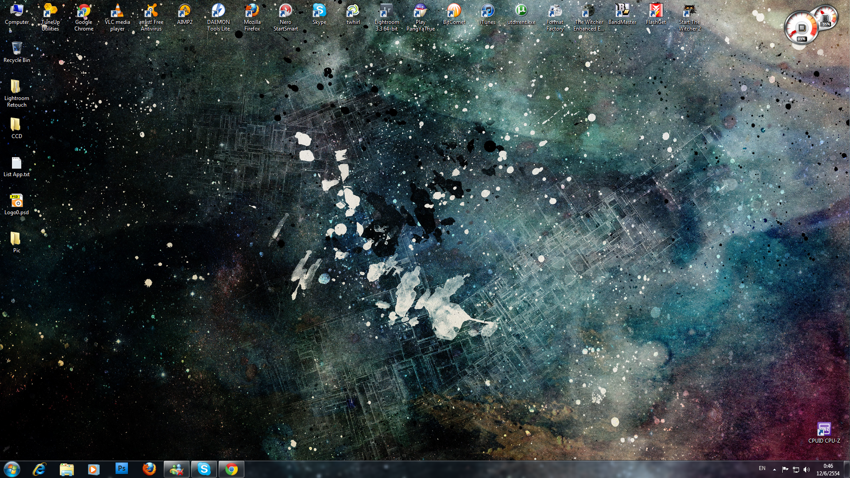This screenshot has height=478, width=850.
Task: Select the Logo0.psd file
Action: (x=16, y=204)
